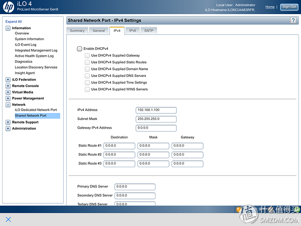This screenshot has width=301, height=226.
Task: Check Use DHCPv4 Supplied WINS Servers
Action: (87, 89)
